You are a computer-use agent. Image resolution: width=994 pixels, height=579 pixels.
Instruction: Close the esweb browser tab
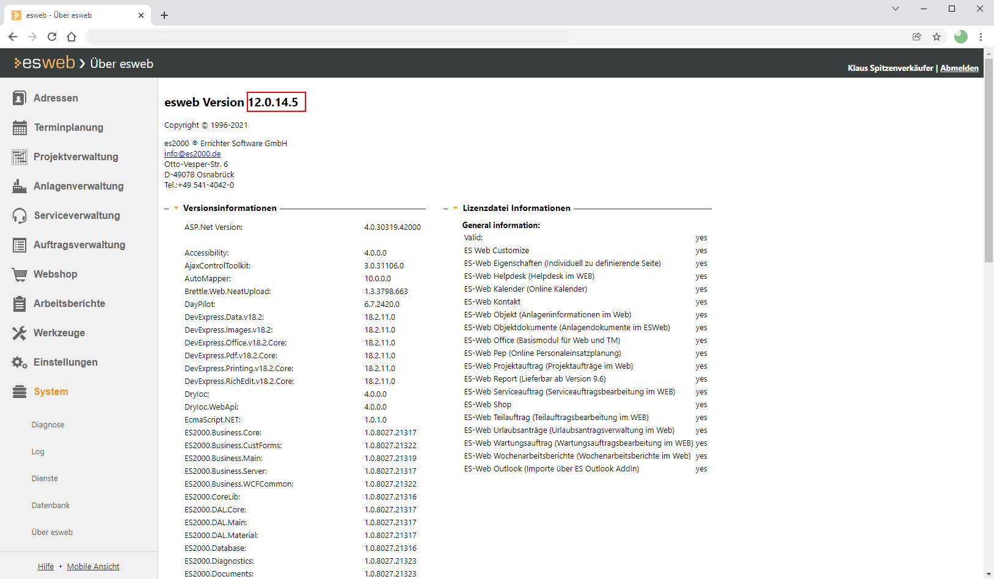141,15
